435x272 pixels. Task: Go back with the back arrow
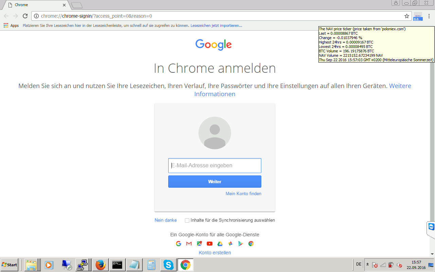point(6,16)
